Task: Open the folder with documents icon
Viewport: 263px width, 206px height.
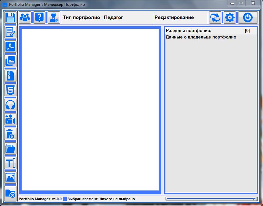Action: coord(10,148)
